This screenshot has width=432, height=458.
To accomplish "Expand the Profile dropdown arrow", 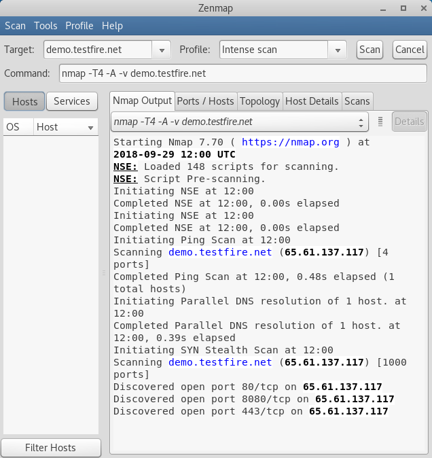I will point(338,50).
